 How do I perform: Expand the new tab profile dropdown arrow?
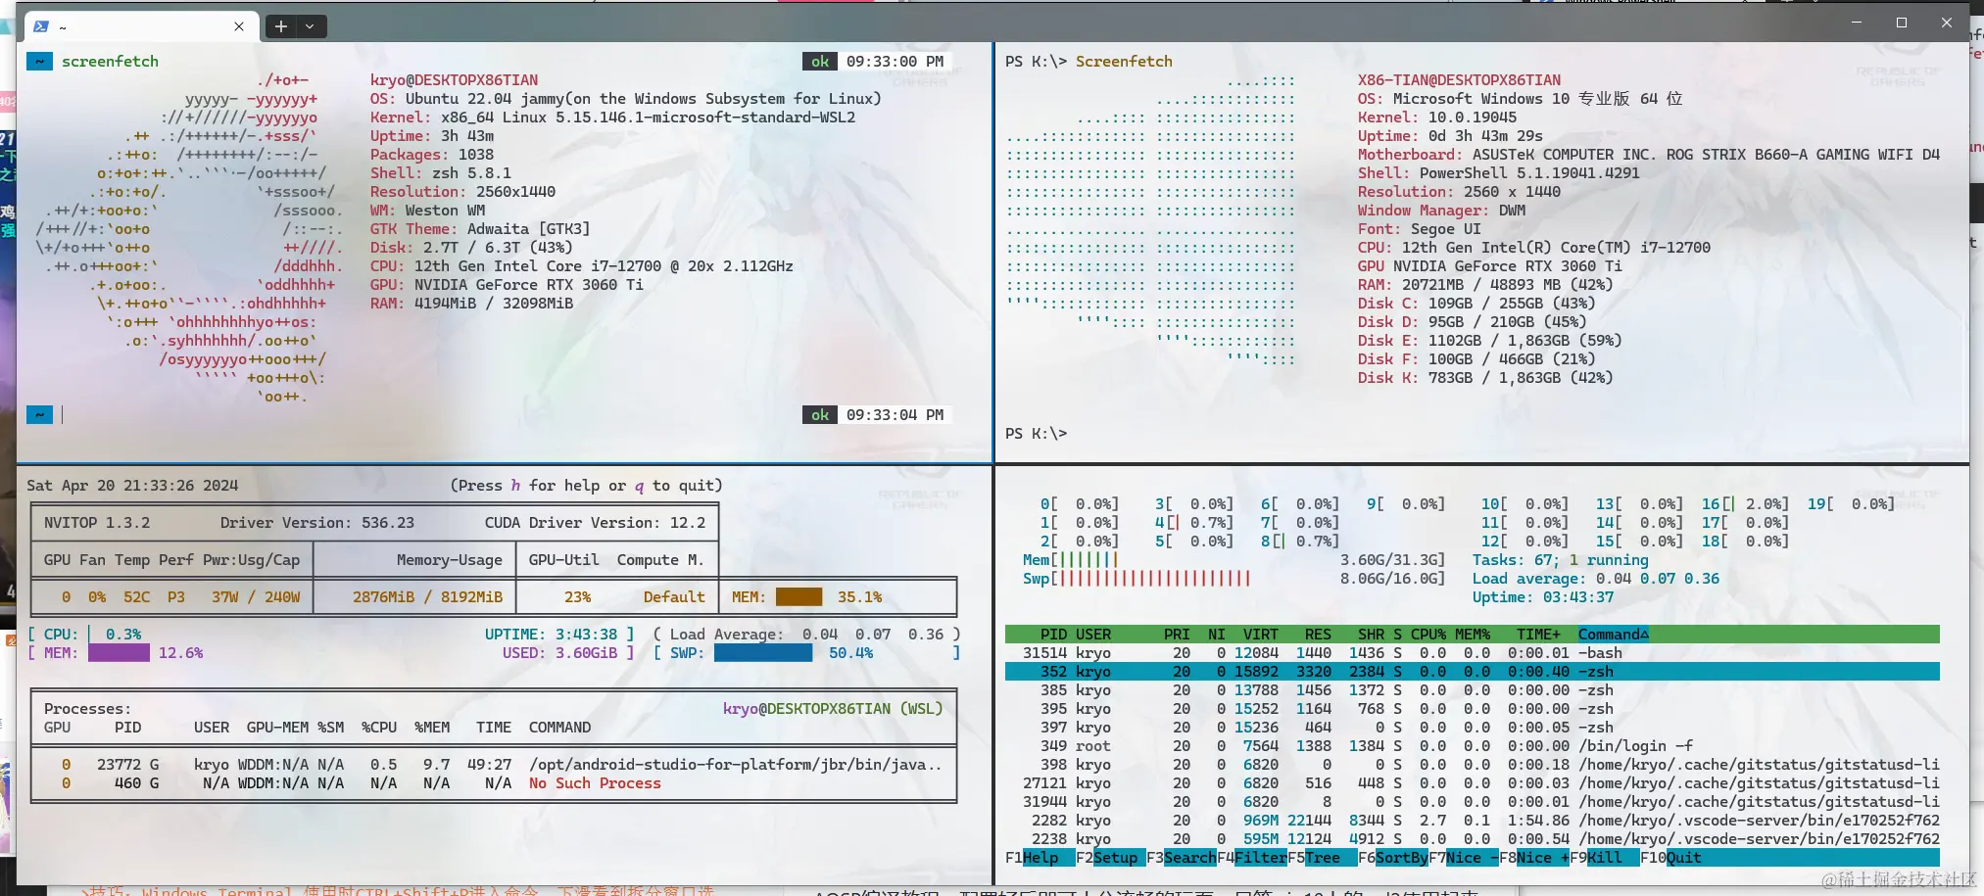click(x=310, y=26)
